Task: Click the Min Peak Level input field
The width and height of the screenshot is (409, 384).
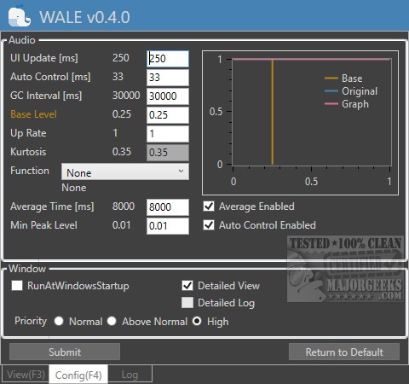Action: click(168, 226)
